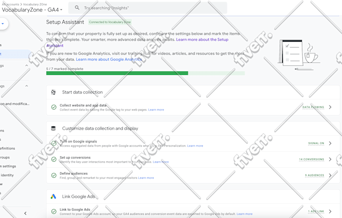Image resolution: width=342 pixels, height=218 pixels.
Task: Click the 'Turn on Google signals' title
Action: pos(78,141)
